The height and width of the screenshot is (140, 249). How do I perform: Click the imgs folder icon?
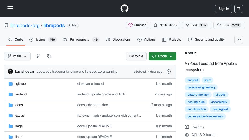[x=10, y=126]
